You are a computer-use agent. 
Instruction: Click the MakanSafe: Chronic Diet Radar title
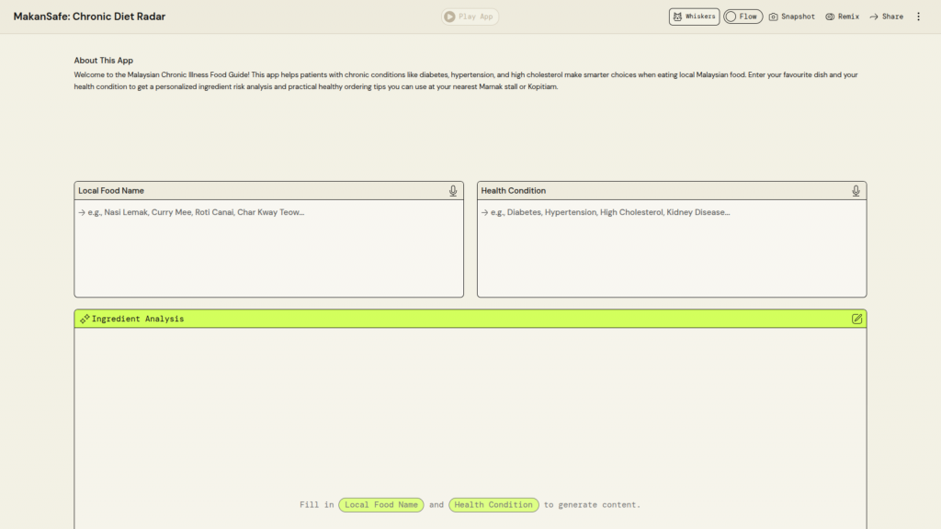click(x=89, y=17)
